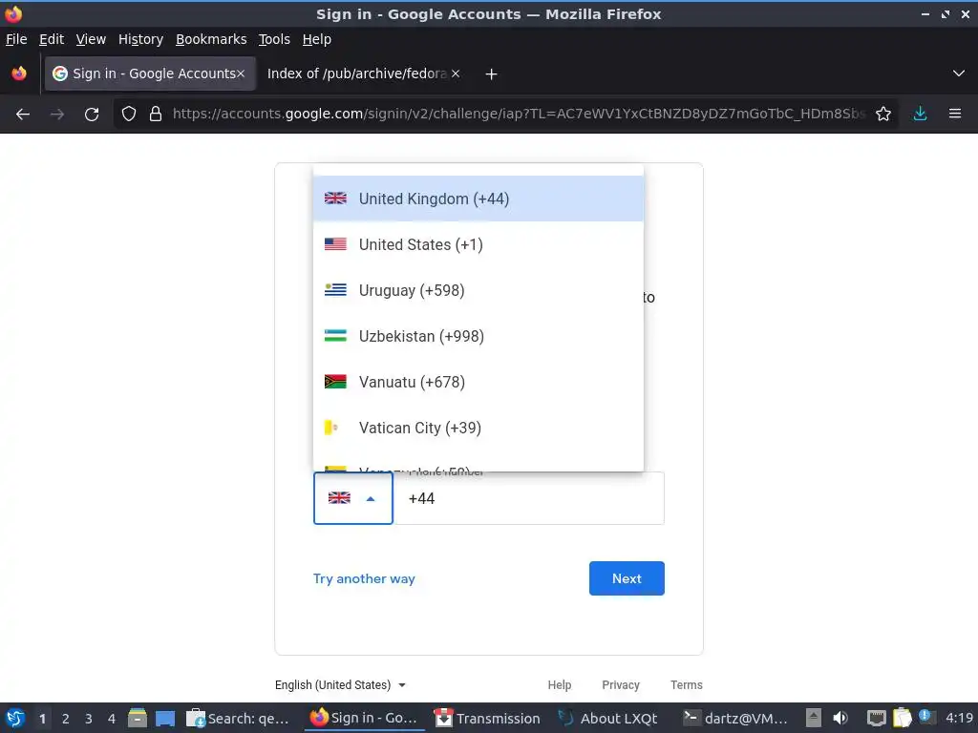The image size is (978, 733).
Task: Open the Terms footer link
Action: [x=687, y=685]
